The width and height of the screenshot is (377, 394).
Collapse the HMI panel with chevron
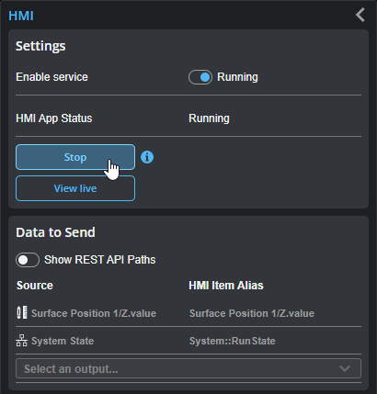click(x=360, y=15)
